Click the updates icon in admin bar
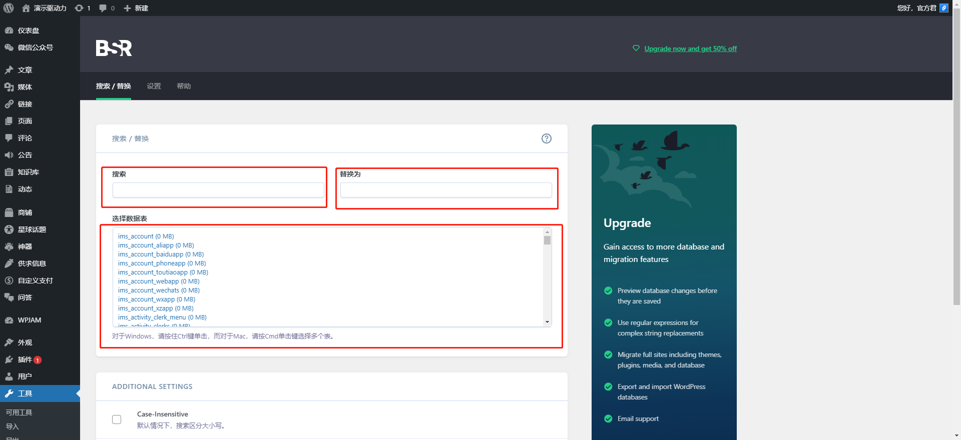961x440 pixels. [x=82, y=8]
